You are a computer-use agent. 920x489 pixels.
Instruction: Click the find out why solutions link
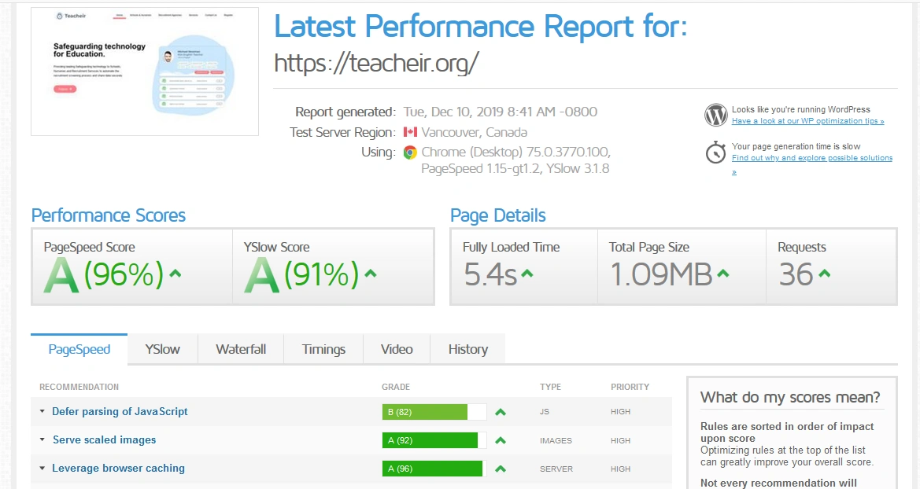[x=811, y=157]
